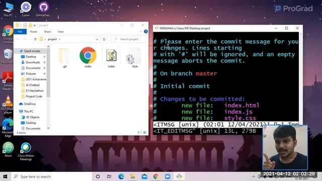Viewport: 322px width, 181px height.
Task: Open the Google Chrome desktop icon
Action: (8, 35)
